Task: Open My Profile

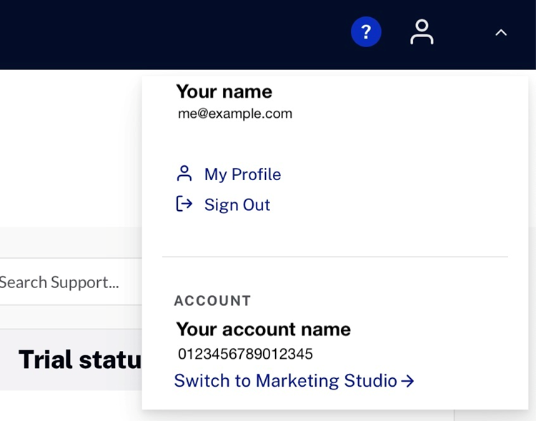Action: point(242,174)
